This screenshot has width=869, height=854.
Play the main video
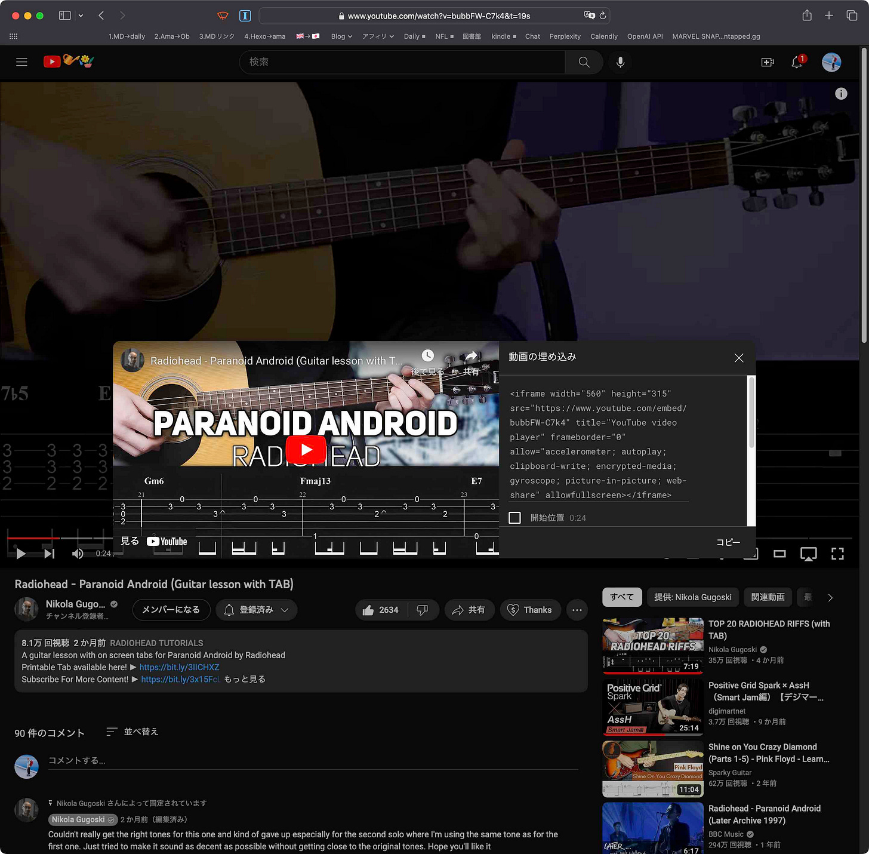[21, 554]
